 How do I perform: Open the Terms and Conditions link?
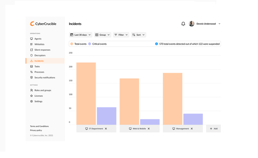click(x=39, y=126)
